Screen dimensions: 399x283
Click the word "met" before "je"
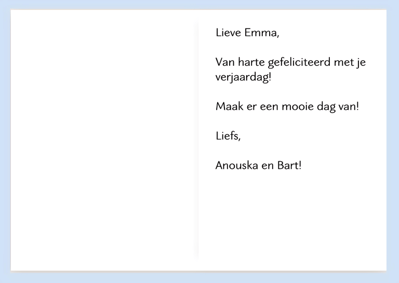343,63
